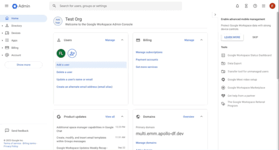This screenshot has width=279, height=150.
Task: Click the Send feedback icon
Action: (7, 130)
